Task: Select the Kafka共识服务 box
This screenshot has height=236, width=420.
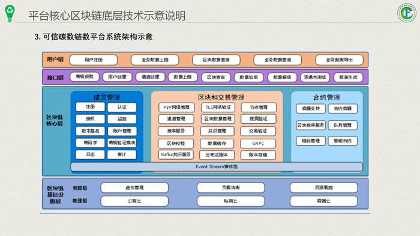Action: (x=176, y=154)
